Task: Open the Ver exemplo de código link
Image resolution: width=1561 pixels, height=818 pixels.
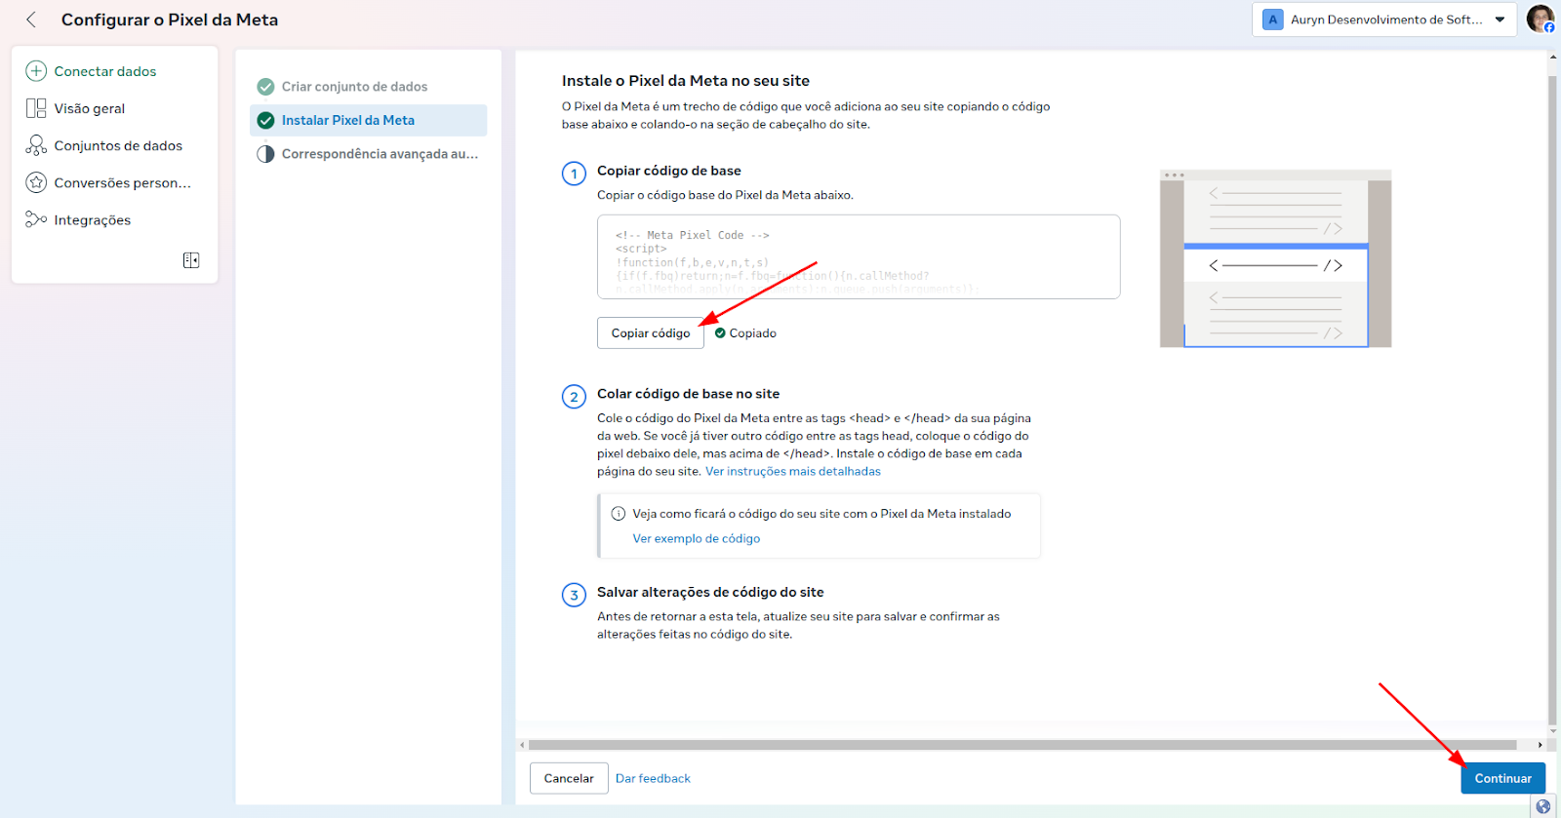Action: click(x=696, y=538)
